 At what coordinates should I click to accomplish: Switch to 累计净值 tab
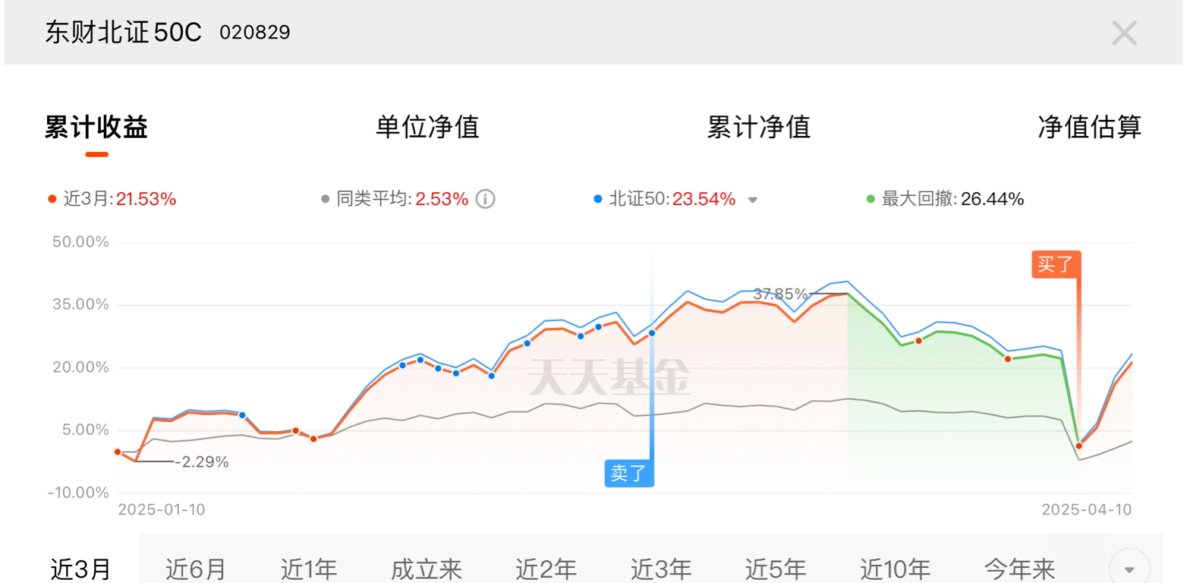pyautogui.click(x=759, y=127)
